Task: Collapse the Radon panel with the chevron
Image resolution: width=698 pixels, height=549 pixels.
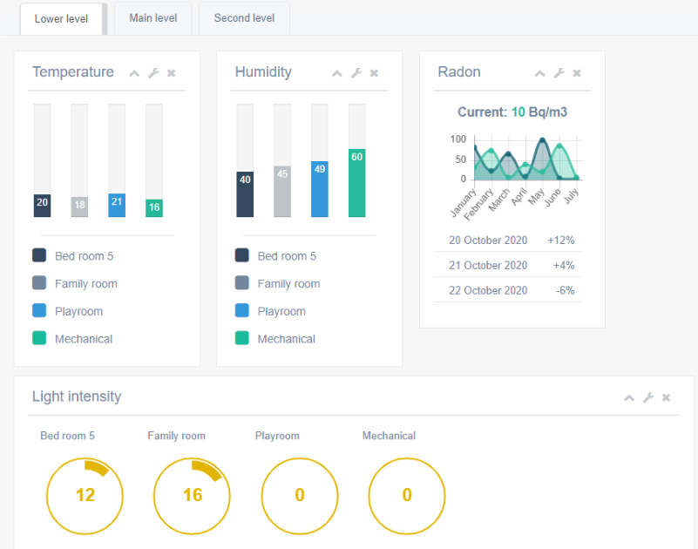Action: (540, 73)
